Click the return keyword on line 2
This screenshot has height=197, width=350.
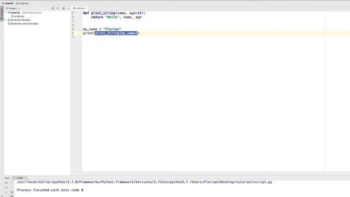(x=97, y=17)
